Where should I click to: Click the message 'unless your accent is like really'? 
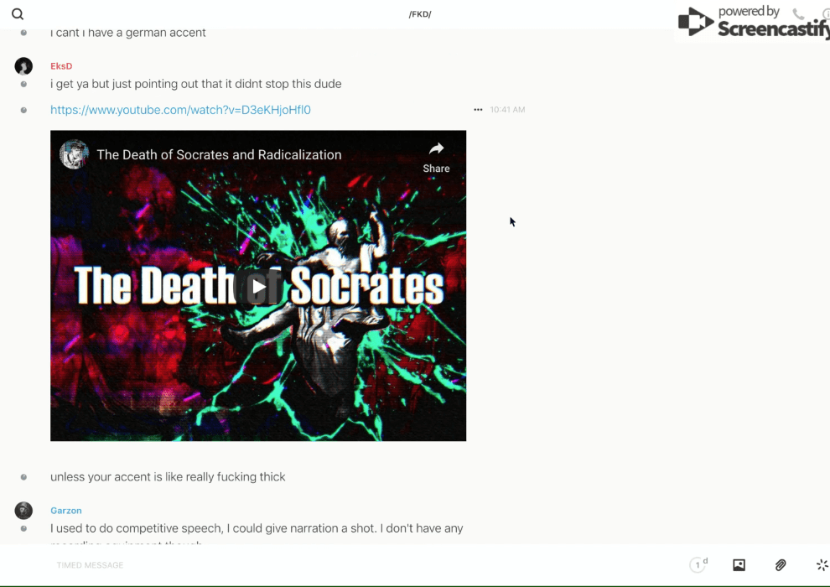pos(168,477)
